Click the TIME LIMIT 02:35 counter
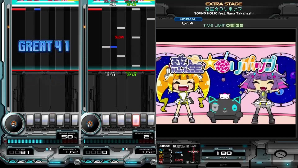The image size is (298, 168). pyautogui.click(x=223, y=26)
